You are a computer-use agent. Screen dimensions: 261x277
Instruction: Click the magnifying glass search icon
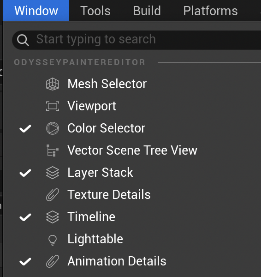point(23,40)
